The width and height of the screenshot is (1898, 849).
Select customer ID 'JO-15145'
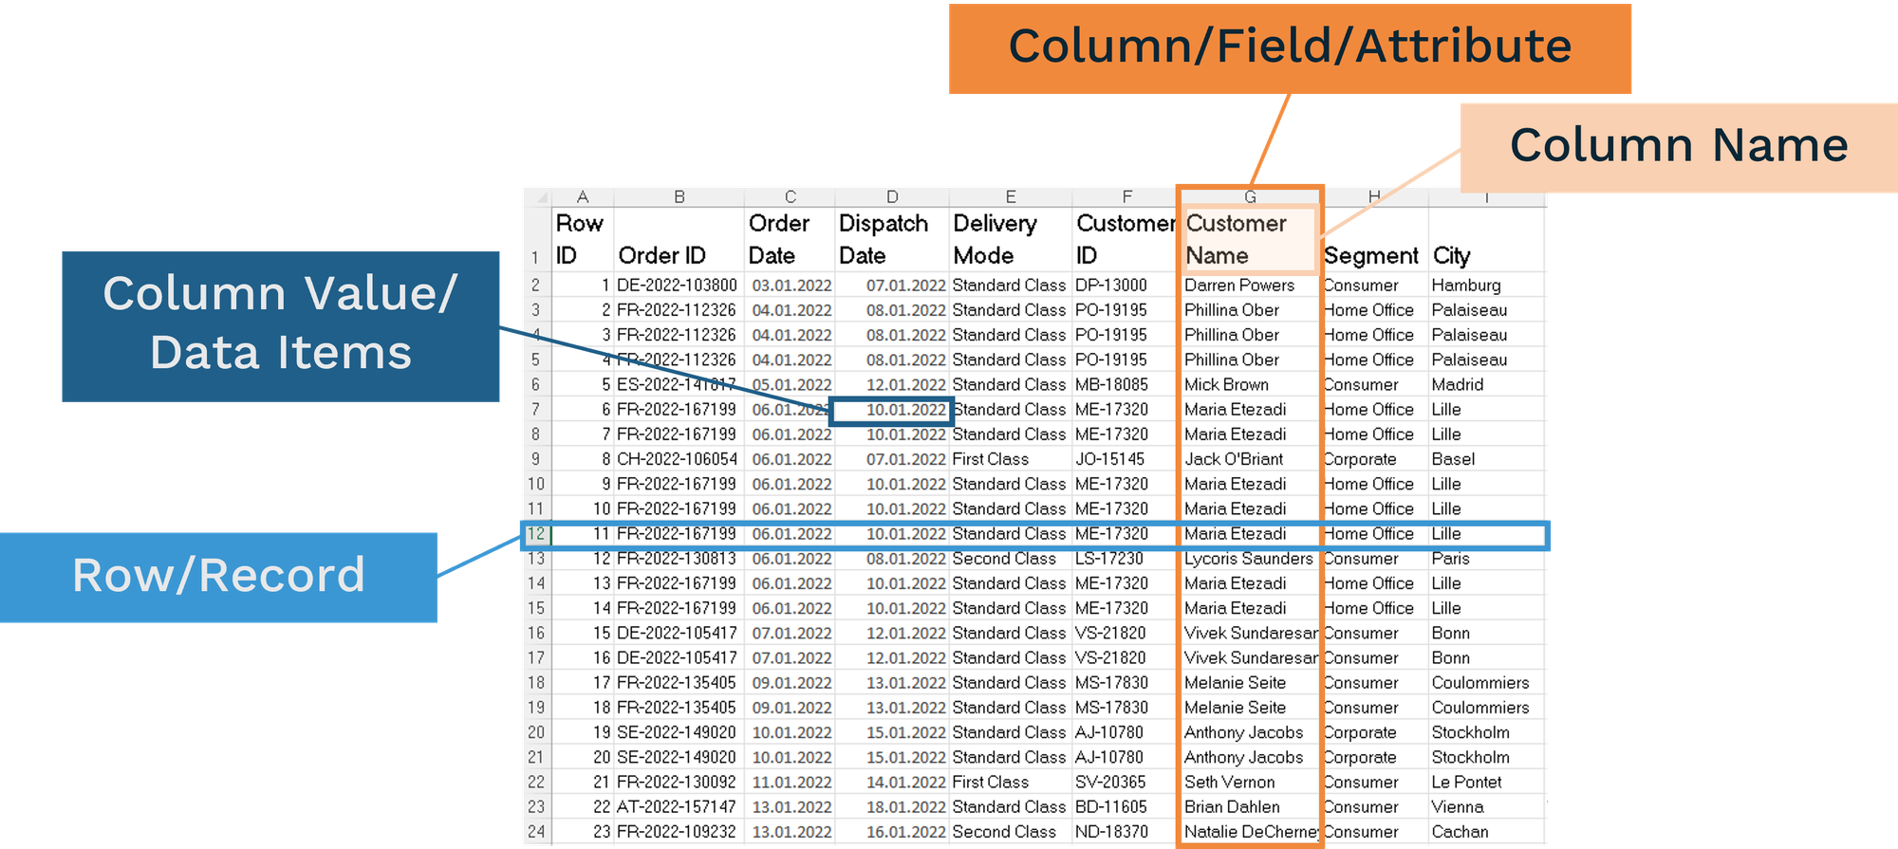click(x=1126, y=459)
